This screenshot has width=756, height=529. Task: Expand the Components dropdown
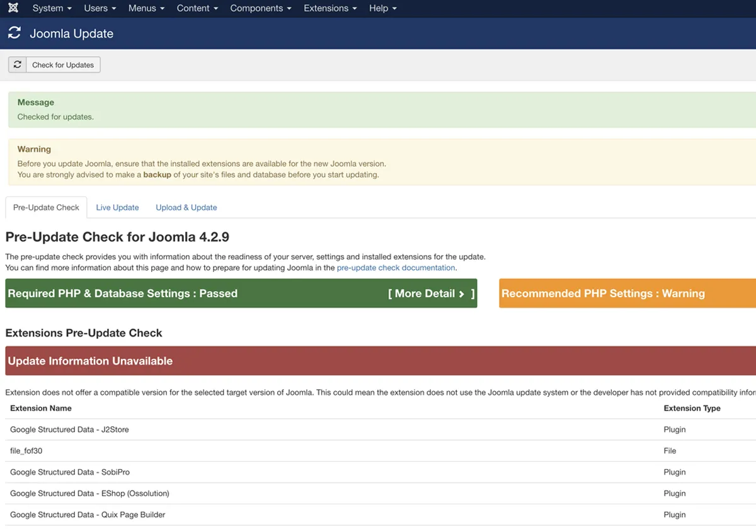click(260, 8)
